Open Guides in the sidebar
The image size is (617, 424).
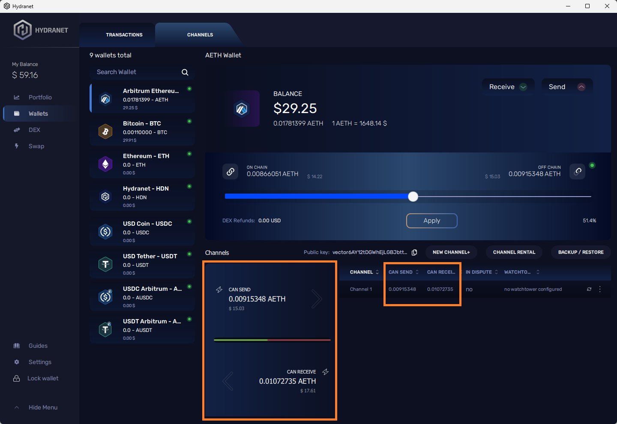[x=38, y=346]
